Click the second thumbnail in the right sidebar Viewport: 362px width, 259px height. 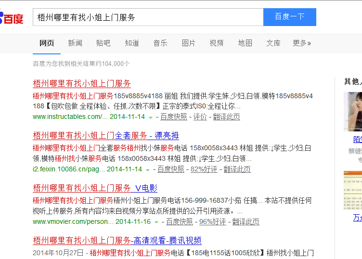tap(353, 190)
